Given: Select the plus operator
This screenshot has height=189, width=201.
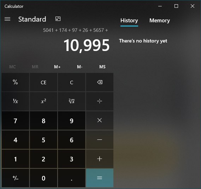Looking at the screenshot, I should [x=100, y=159].
